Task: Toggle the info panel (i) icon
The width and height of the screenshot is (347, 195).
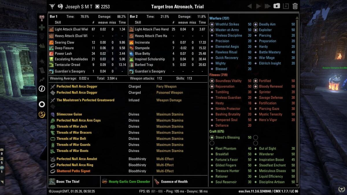Action: point(42,89)
